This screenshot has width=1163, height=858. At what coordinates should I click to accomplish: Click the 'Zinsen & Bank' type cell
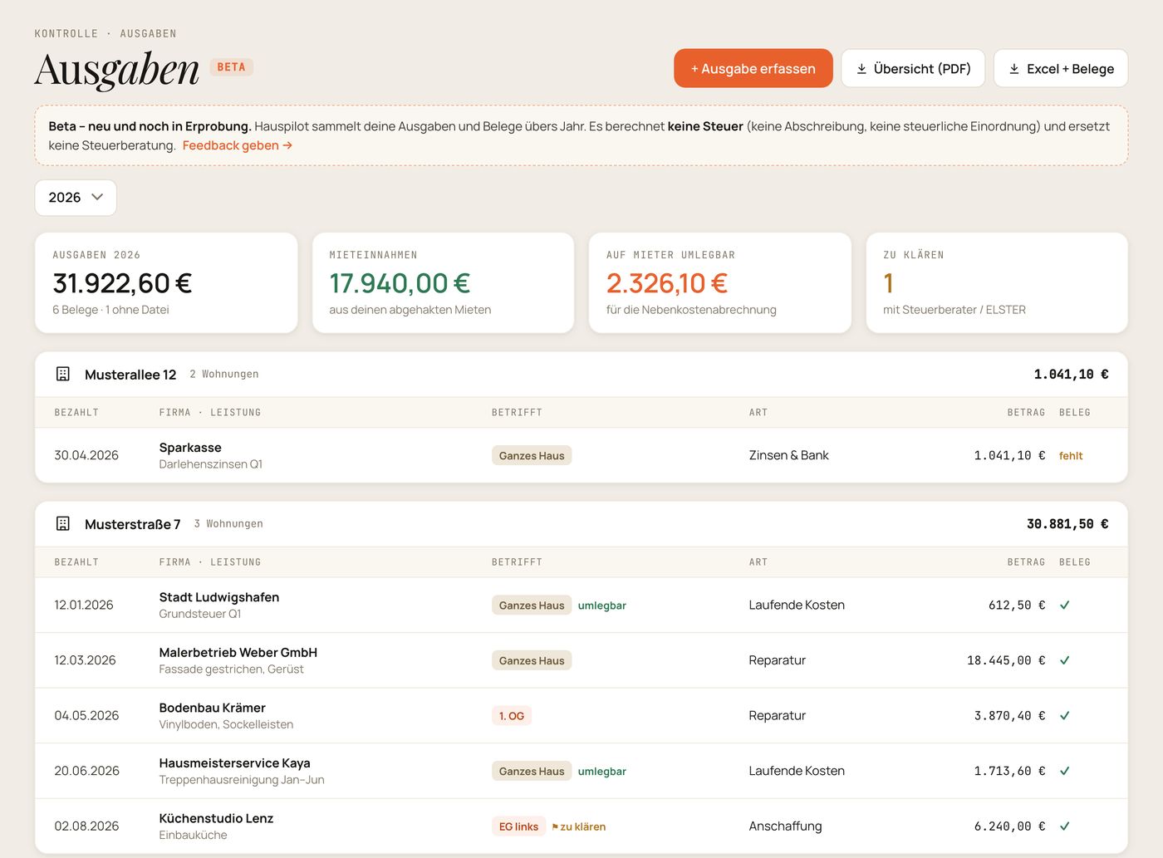click(x=789, y=455)
